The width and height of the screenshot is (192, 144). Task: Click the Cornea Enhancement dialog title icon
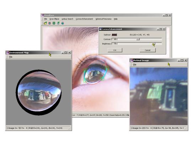(100, 29)
